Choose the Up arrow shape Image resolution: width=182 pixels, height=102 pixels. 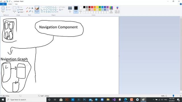tap(56, 9)
